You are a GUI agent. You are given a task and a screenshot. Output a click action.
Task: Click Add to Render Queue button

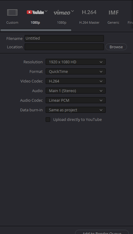pyautogui.click(x=102, y=232)
